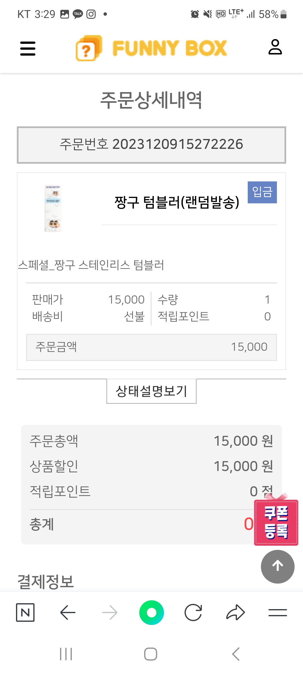Tap the 입금 status badge
This screenshot has height=674, width=303.
pyautogui.click(x=262, y=192)
